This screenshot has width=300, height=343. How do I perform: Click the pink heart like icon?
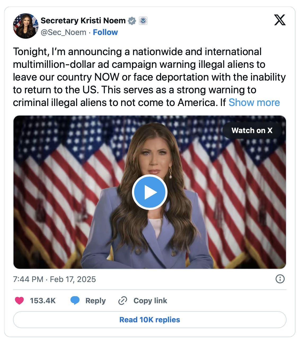[19, 301]
